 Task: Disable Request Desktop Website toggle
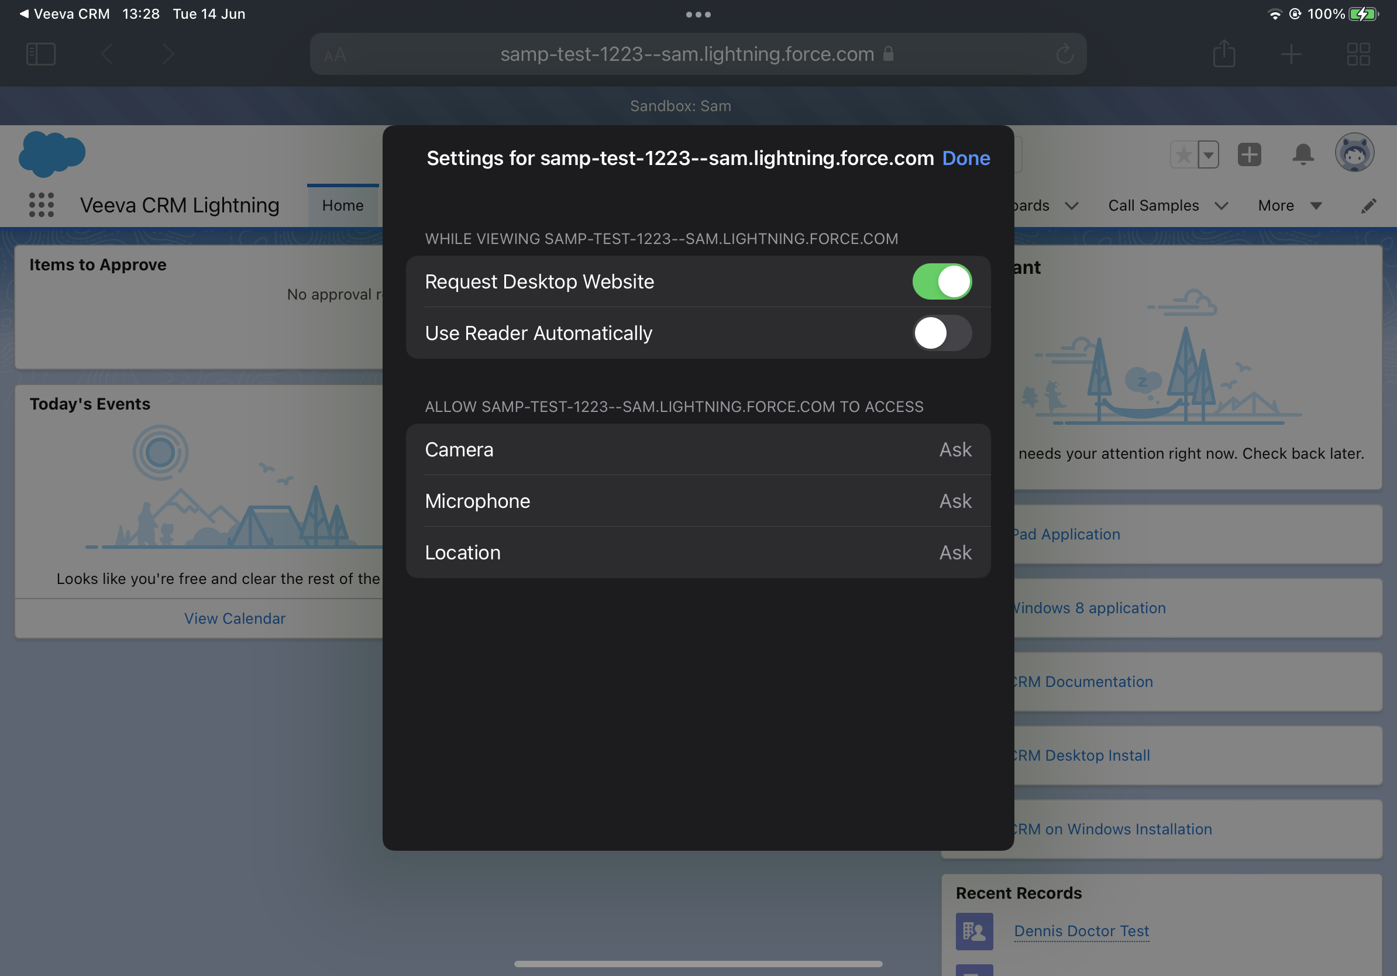point(941,281)
